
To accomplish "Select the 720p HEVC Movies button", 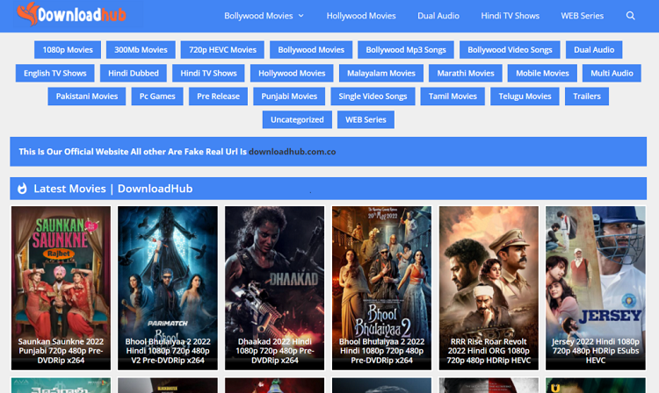I will [x=222, y=50].
